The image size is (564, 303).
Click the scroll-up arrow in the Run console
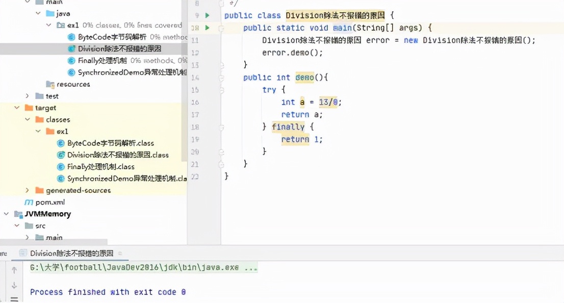click(14, 270)
